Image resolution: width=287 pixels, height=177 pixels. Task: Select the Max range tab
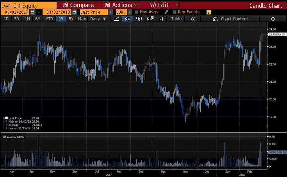(82, 19)
